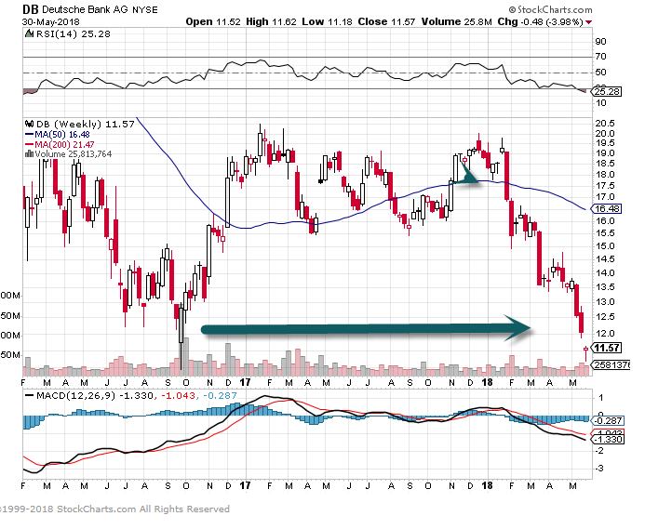Click the 'DB (Weekly) 11.57' legend text

[x=86, y=125]
